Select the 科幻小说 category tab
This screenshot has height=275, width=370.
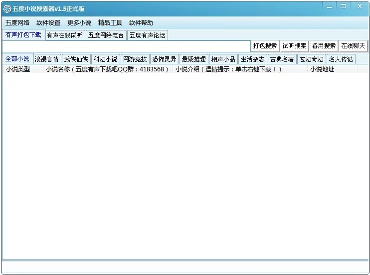click(105, 59)
